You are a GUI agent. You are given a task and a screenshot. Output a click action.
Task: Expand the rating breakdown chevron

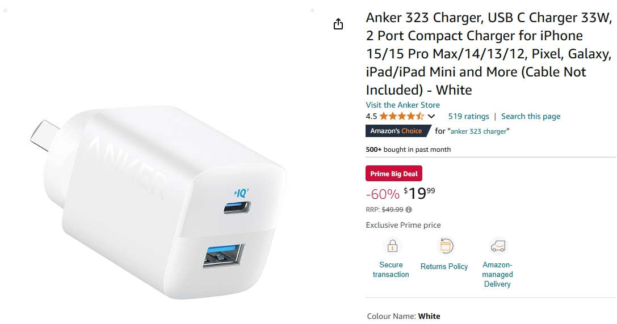(x=431, y=116)
